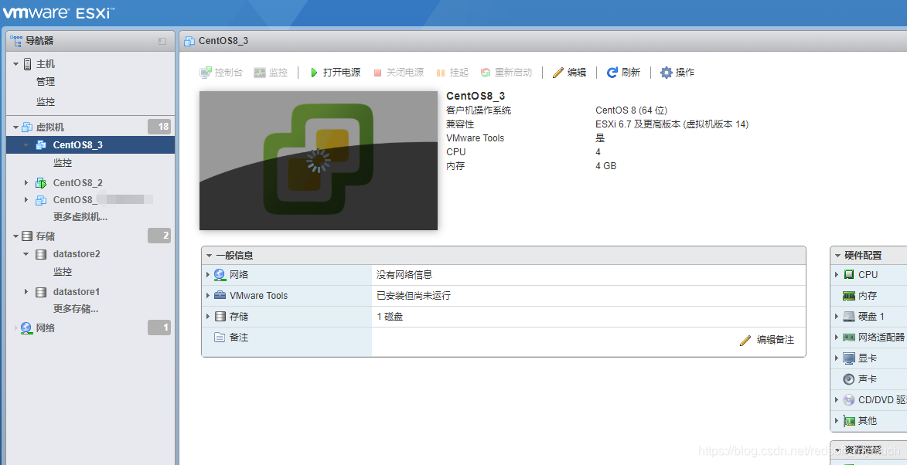
Task: Open 更多虚拟机... link
Action: [x=80, y=217]
